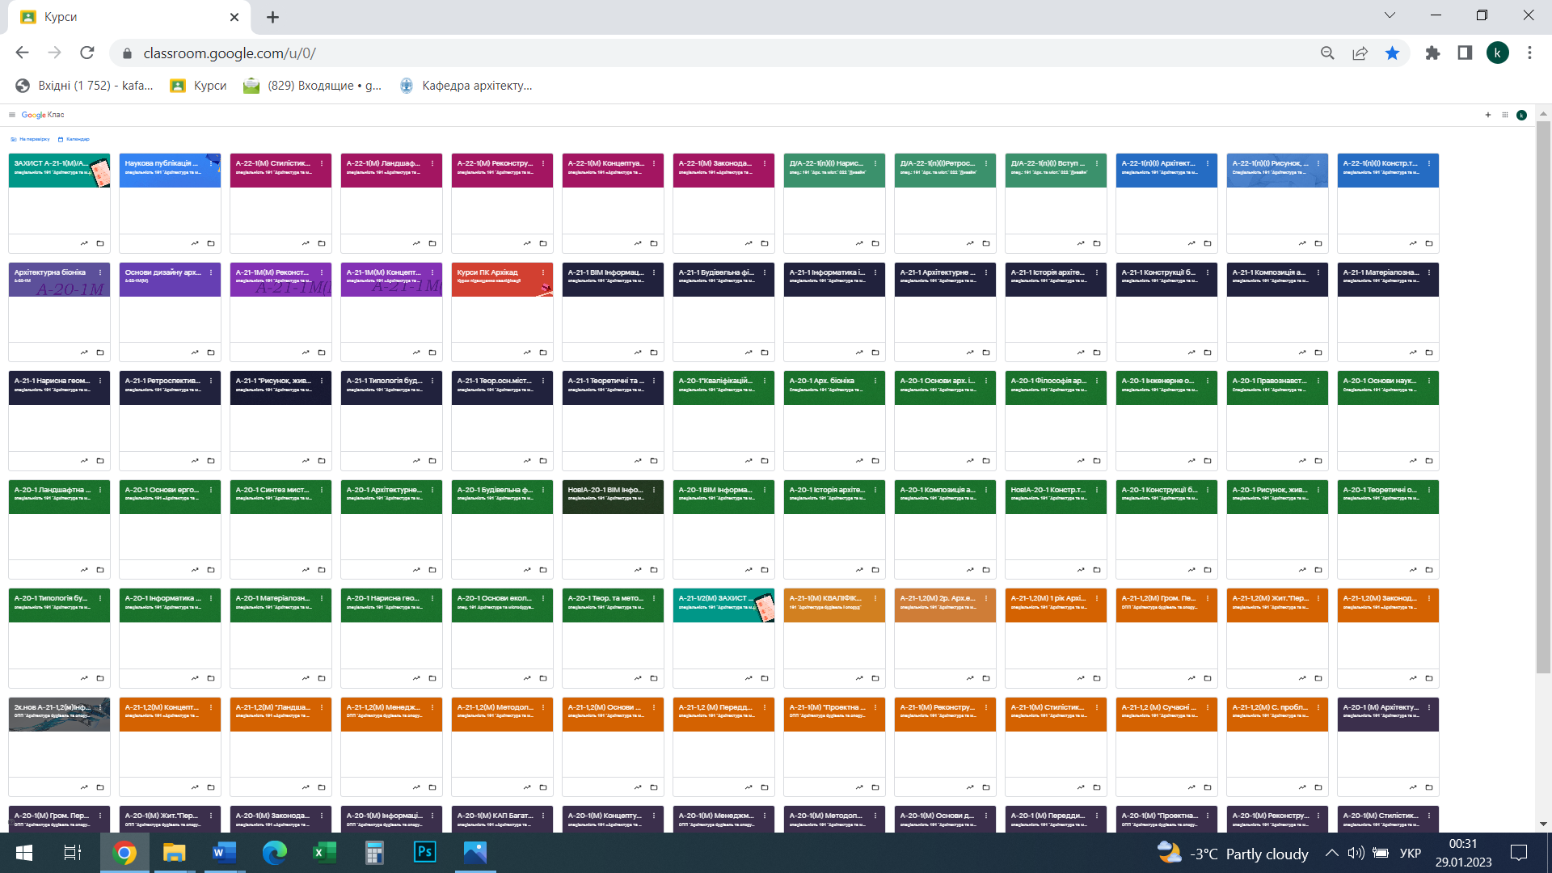Screen dimensions: 1552x873
Task: Open Drive folder for А-22-1(М) Концептуа card
Action: [654, 243]
